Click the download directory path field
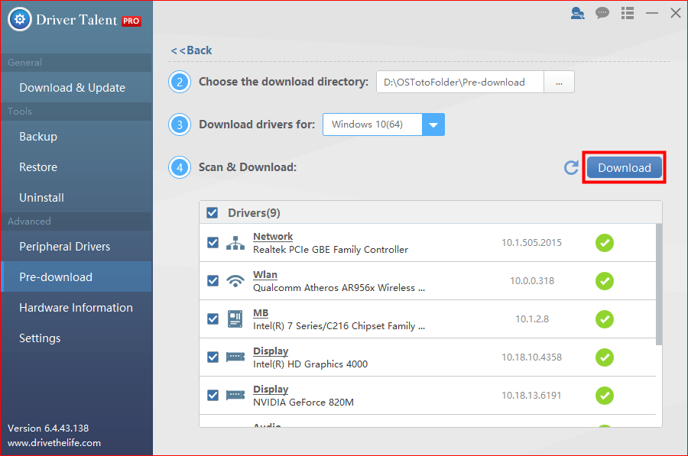688x456 pixels. click(x=460, y=82)
